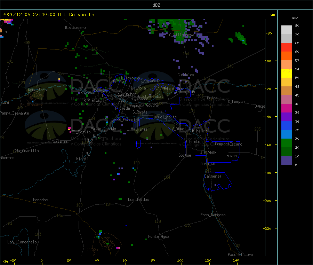Click the yellow 54 dBZ legend color
The image size is (313, 265).
tap(287, 73)
